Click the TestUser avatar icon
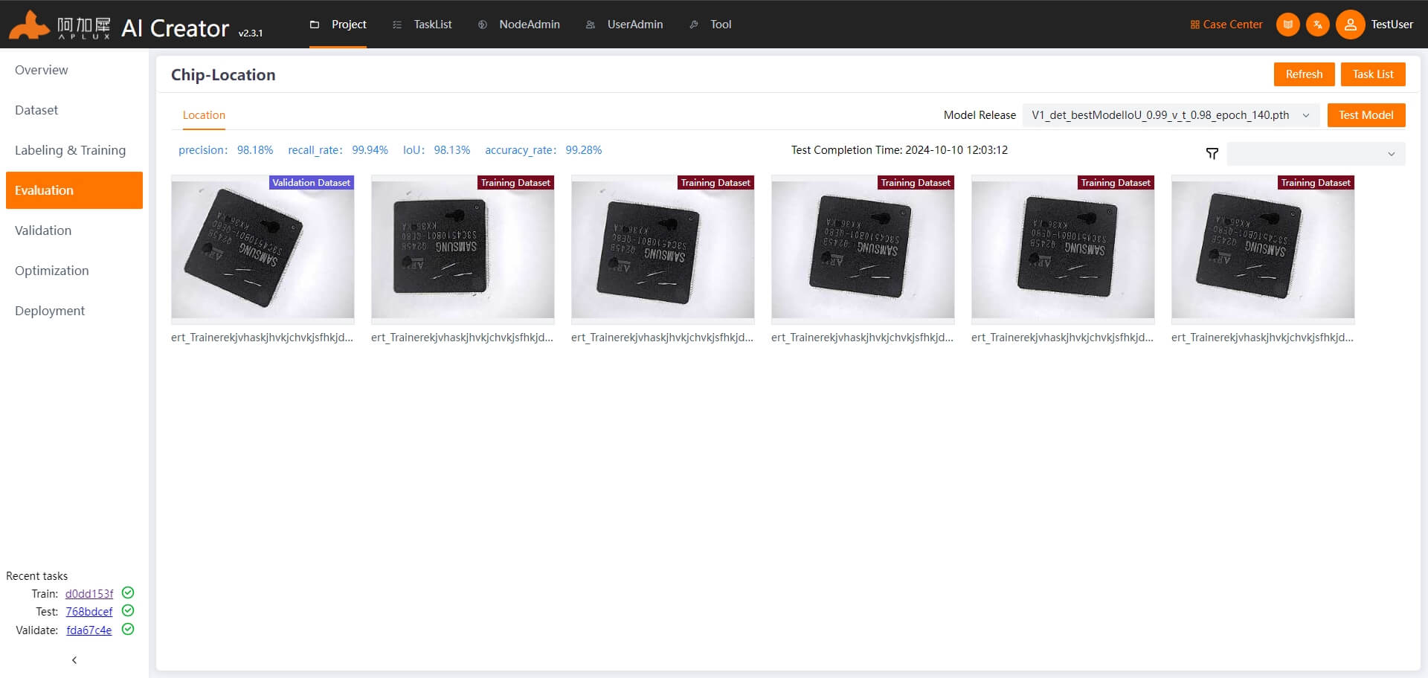1428x678 pixels. click(x=1351, y=25)
